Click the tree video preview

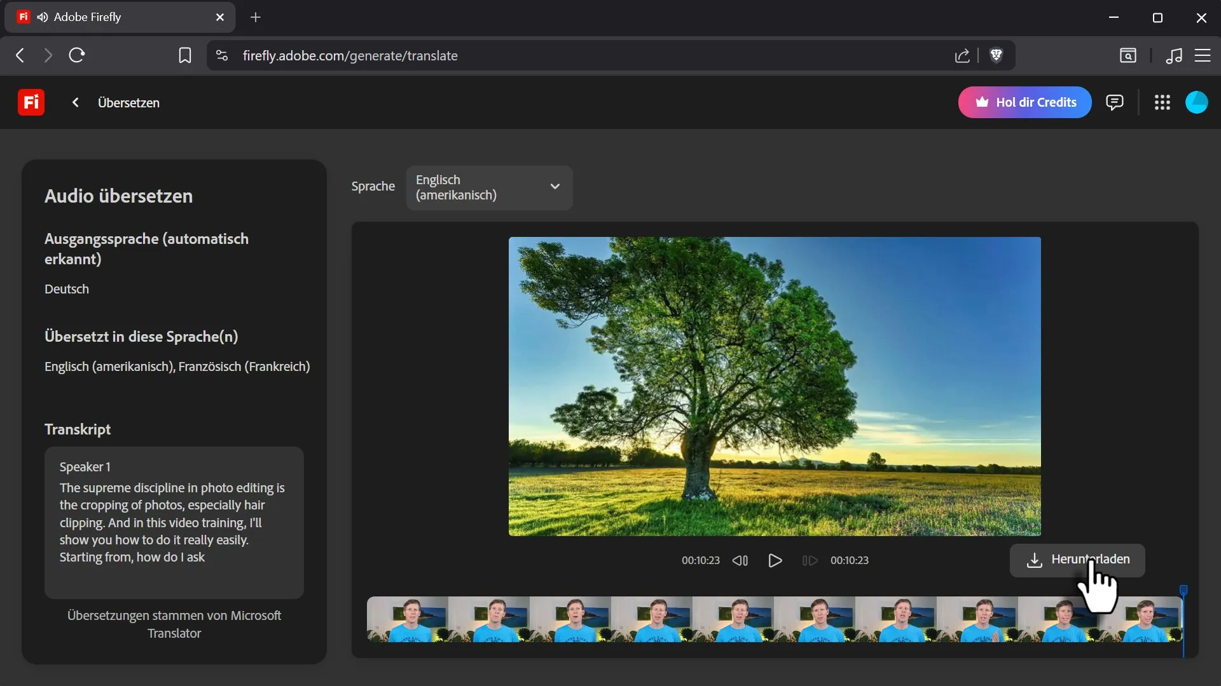775,386
